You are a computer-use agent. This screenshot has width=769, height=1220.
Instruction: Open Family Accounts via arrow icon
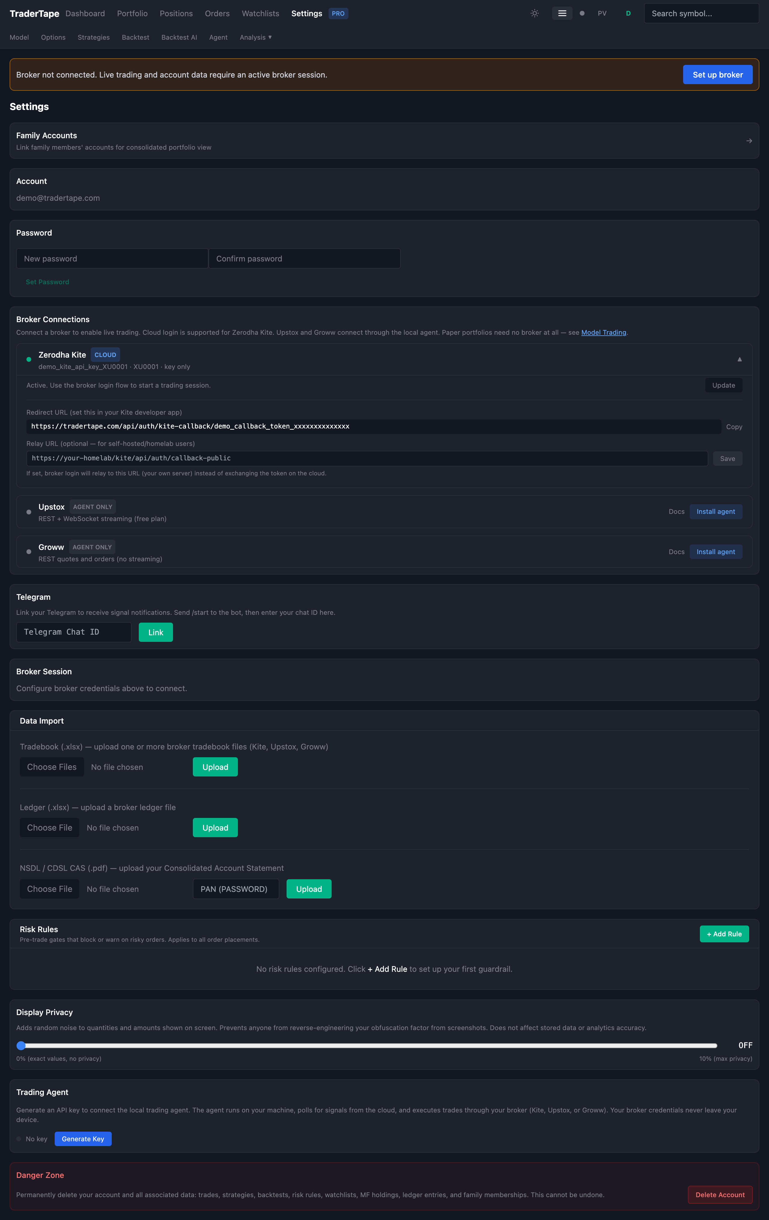coord(749,141)
